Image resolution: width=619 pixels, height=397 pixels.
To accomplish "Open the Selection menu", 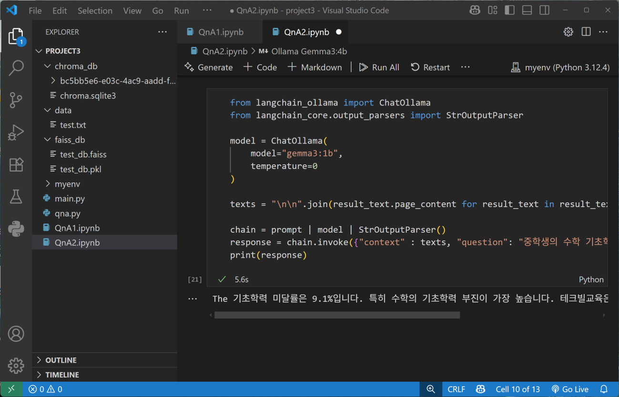I will 95,10.
